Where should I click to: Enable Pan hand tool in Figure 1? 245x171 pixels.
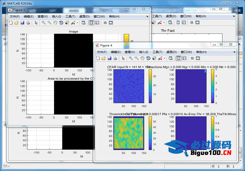point(55,23)
